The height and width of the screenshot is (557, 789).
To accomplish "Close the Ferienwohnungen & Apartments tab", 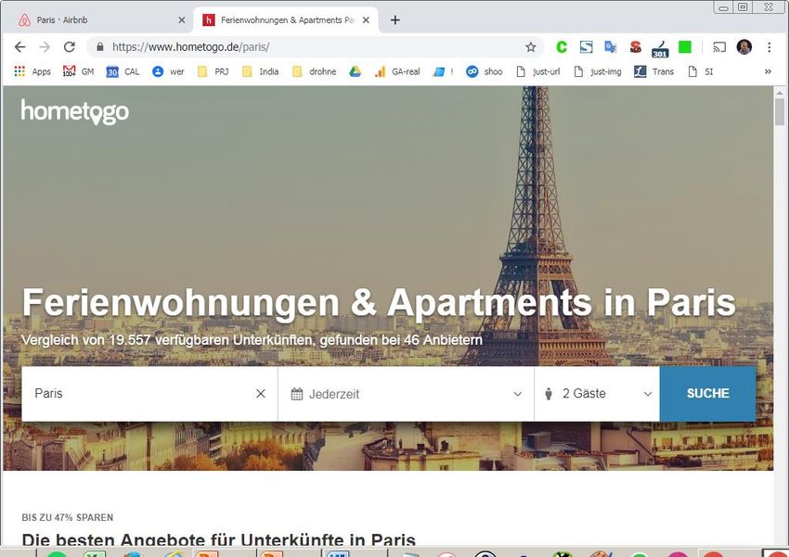I will coord(366,20).
